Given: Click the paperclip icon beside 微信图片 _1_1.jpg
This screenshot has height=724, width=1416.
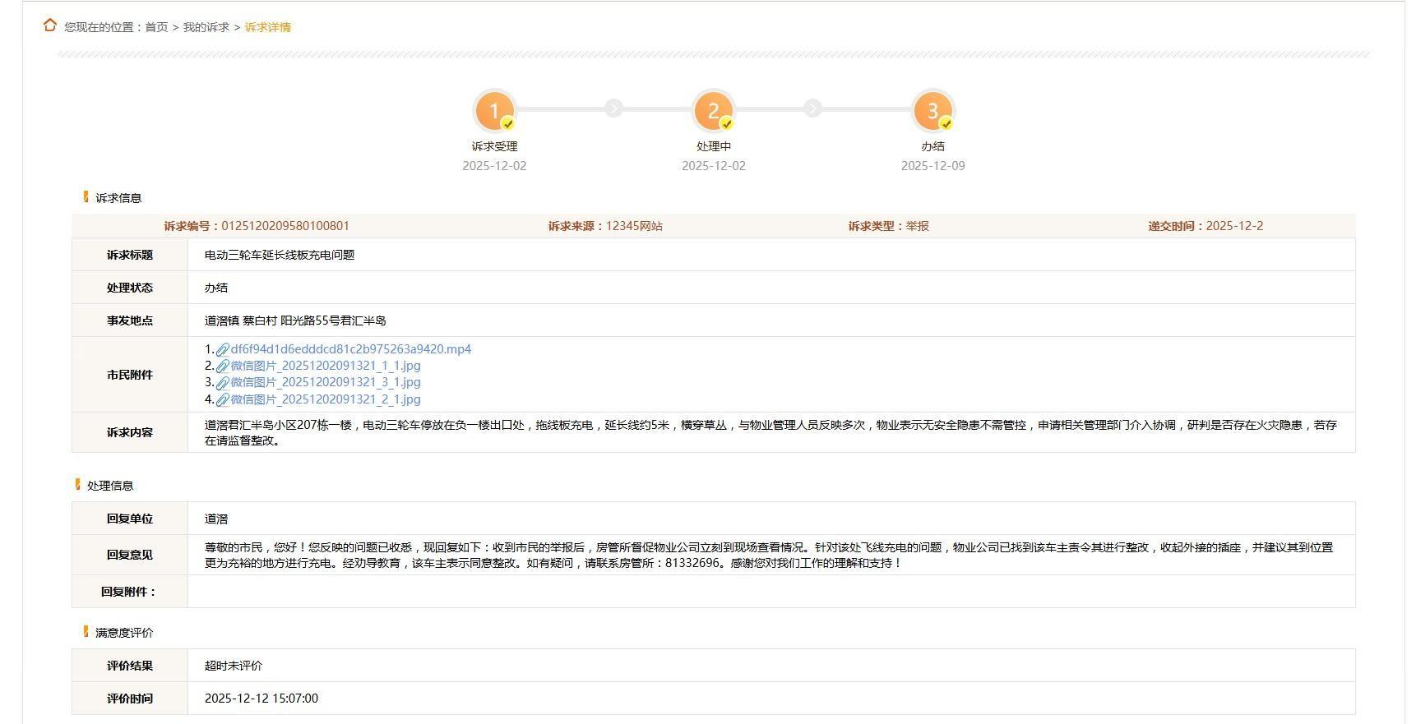Looking at the screenshot, I should click(222, 367).
